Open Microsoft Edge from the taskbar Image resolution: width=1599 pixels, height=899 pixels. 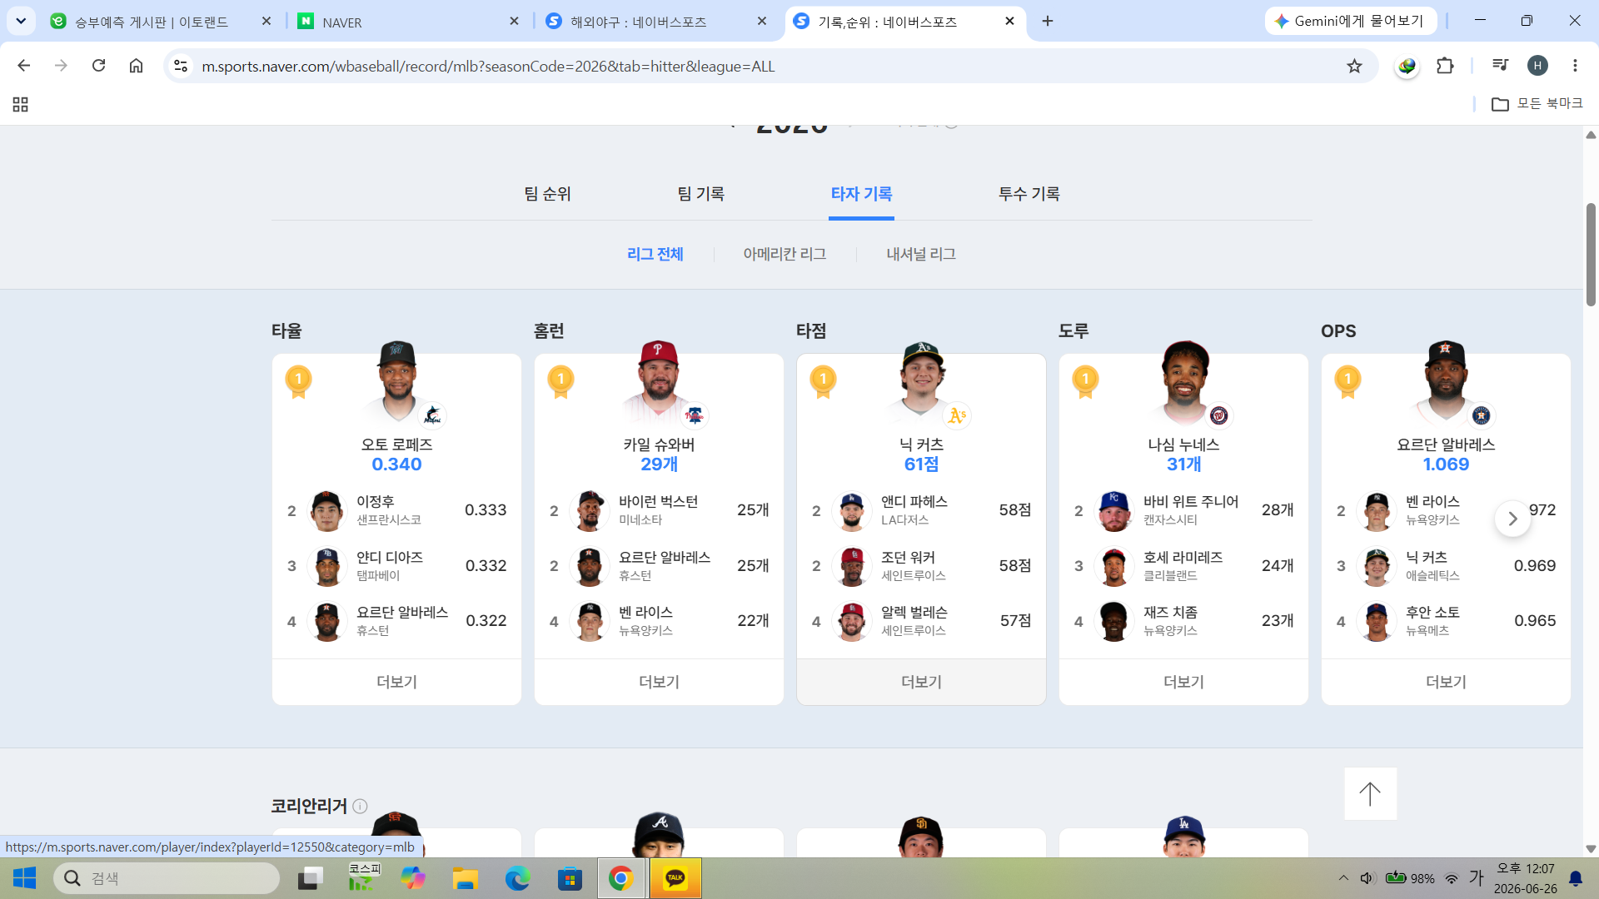(x=517, y=878)
